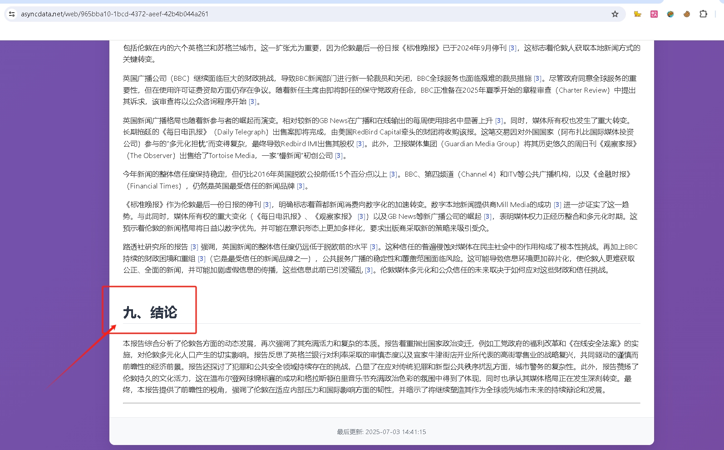724x450 pixels.
Task: Select the paragraph starting 英国广播公司（BBC）继续面临
Action: pyautogui.click(x=381, y=90)
